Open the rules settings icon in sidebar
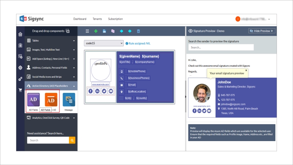This screenshot has width=293, height=165. click(20, 56)
